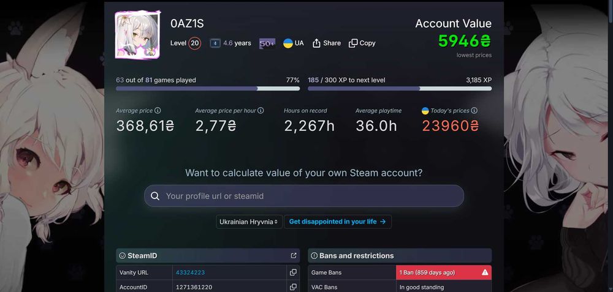Click the AccountID number 1271361220
This screenshot has width=613, height=292.
tap(194, 287)
